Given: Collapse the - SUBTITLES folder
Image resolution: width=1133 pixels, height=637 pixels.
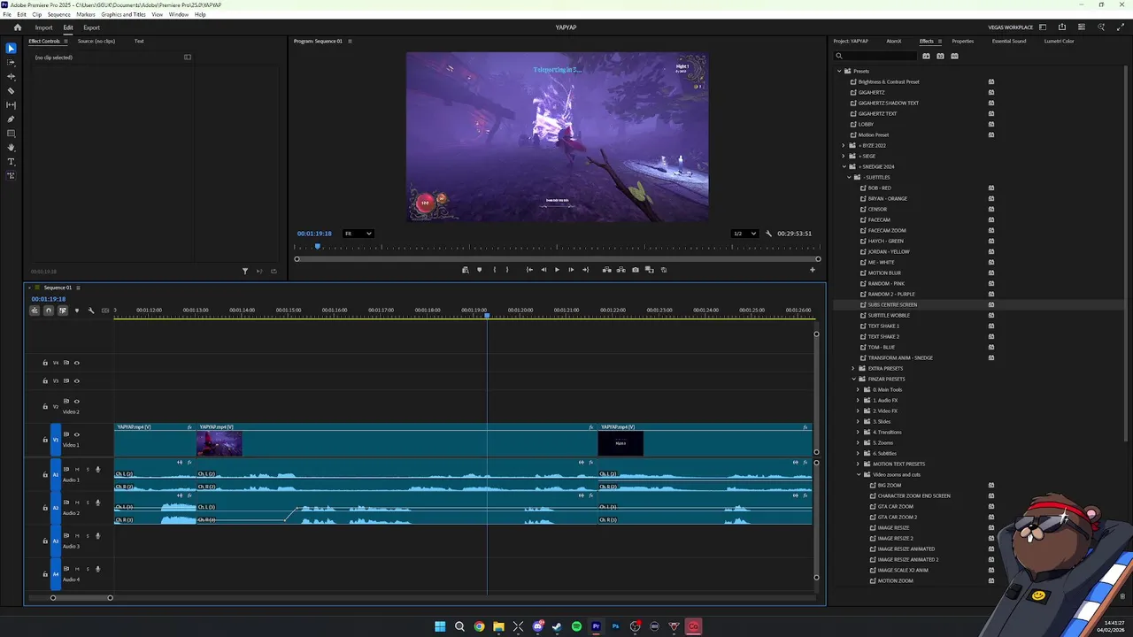Looking at the screenshot, I should pos(849,177).
